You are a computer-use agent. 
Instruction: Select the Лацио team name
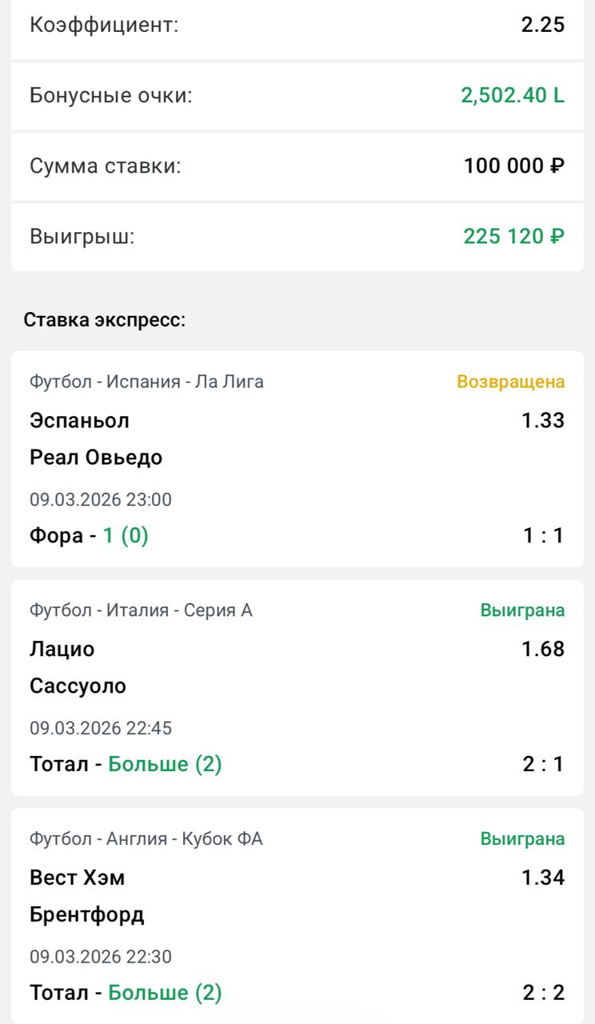62,649
